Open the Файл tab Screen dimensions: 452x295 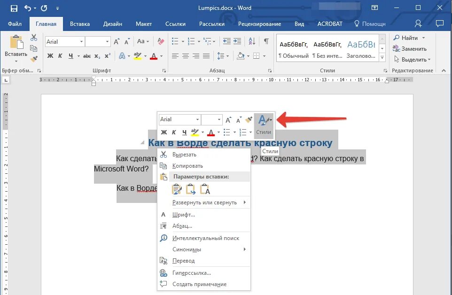coord(15,24)
